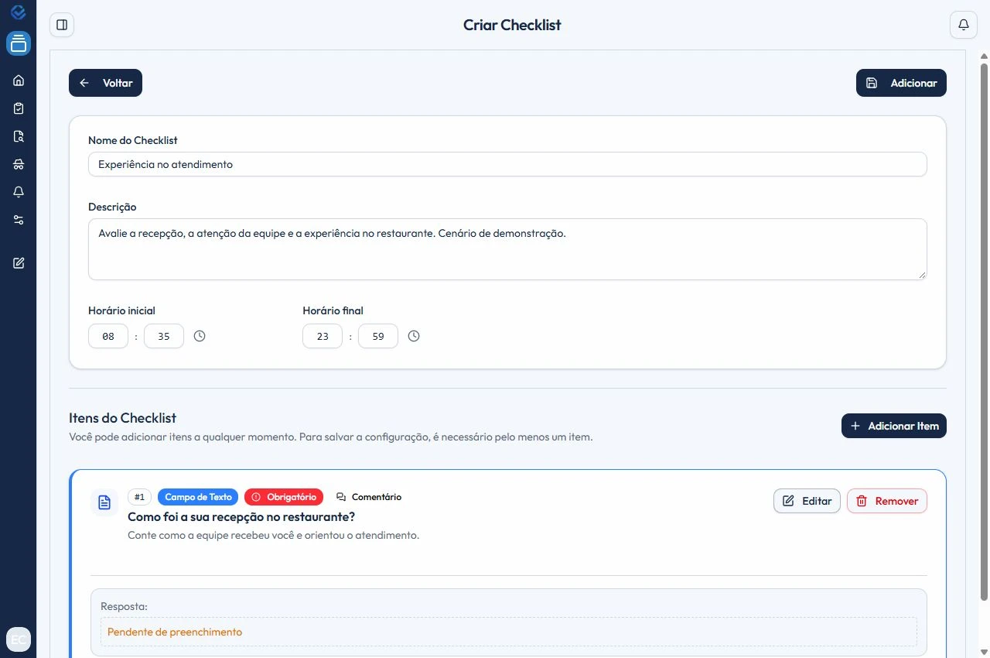Select the start hour field showing 08
Image resolution: width=990 pixels, height=658 pixels.
click(108, 336)
